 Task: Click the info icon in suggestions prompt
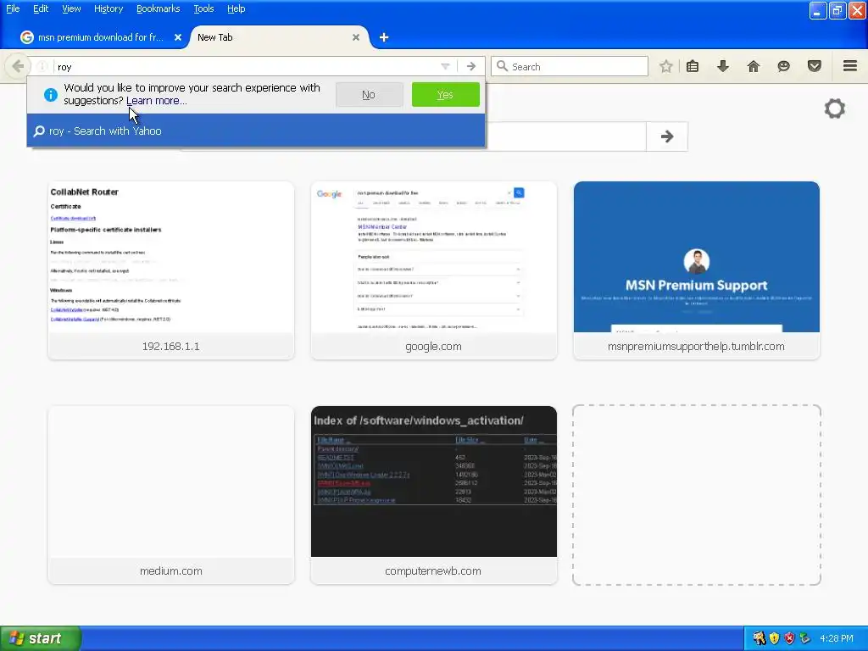(50, 95)
